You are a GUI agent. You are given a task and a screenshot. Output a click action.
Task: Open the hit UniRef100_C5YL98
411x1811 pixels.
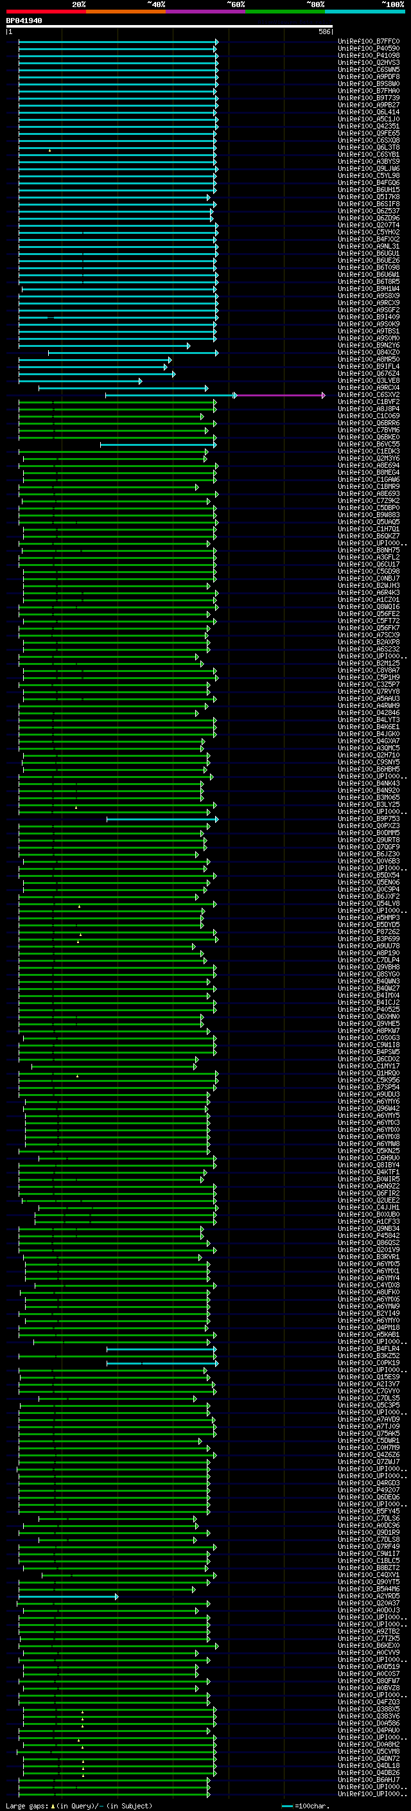click(369, 176)
